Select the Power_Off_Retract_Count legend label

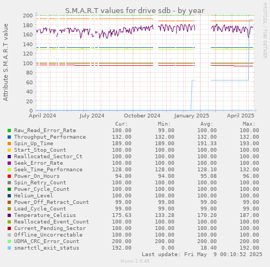tap(52, 202)
